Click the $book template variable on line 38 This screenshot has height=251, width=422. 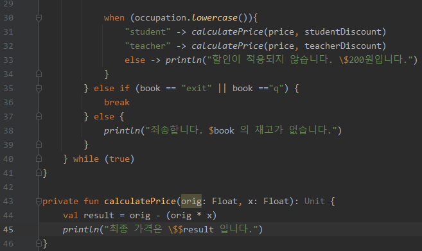[x=222, y=131]
